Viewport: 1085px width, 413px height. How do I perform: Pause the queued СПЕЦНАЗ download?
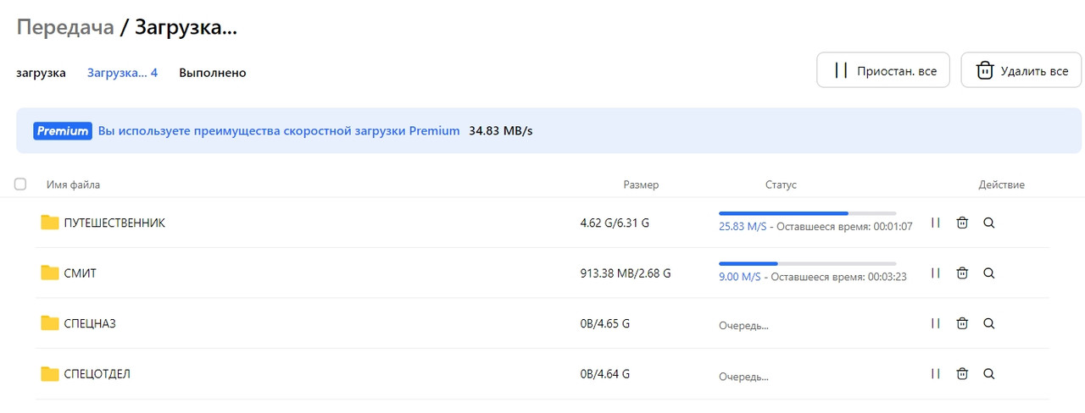(936, 323)
